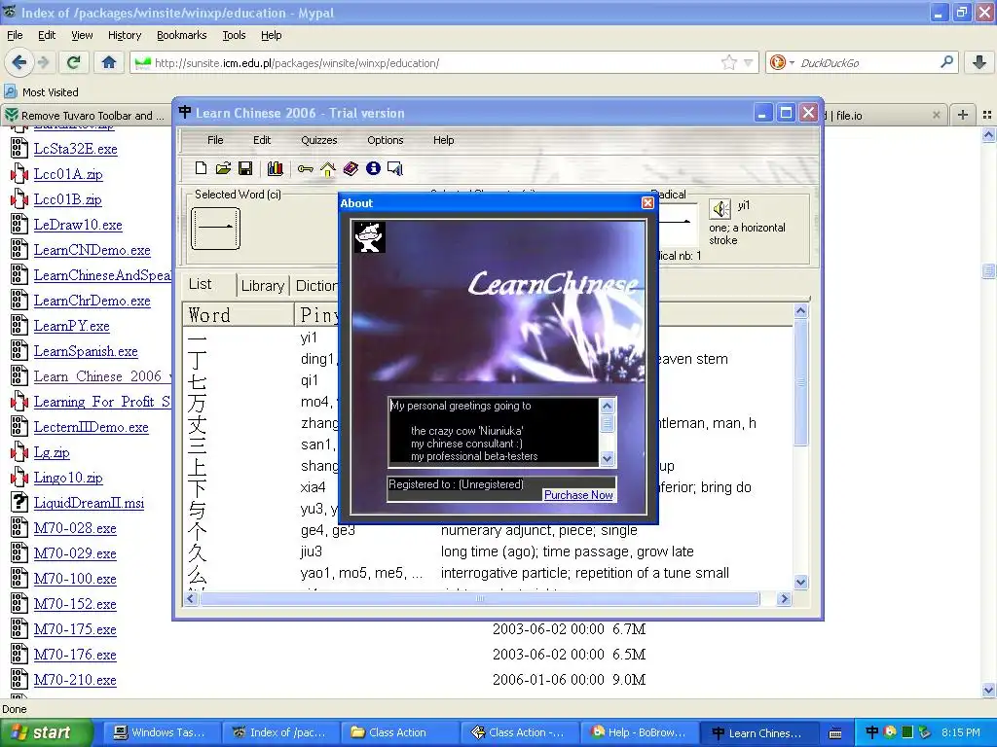Switch to Windows Task Manager taskbar item
The image size is (997, 747).
(162, 732)
